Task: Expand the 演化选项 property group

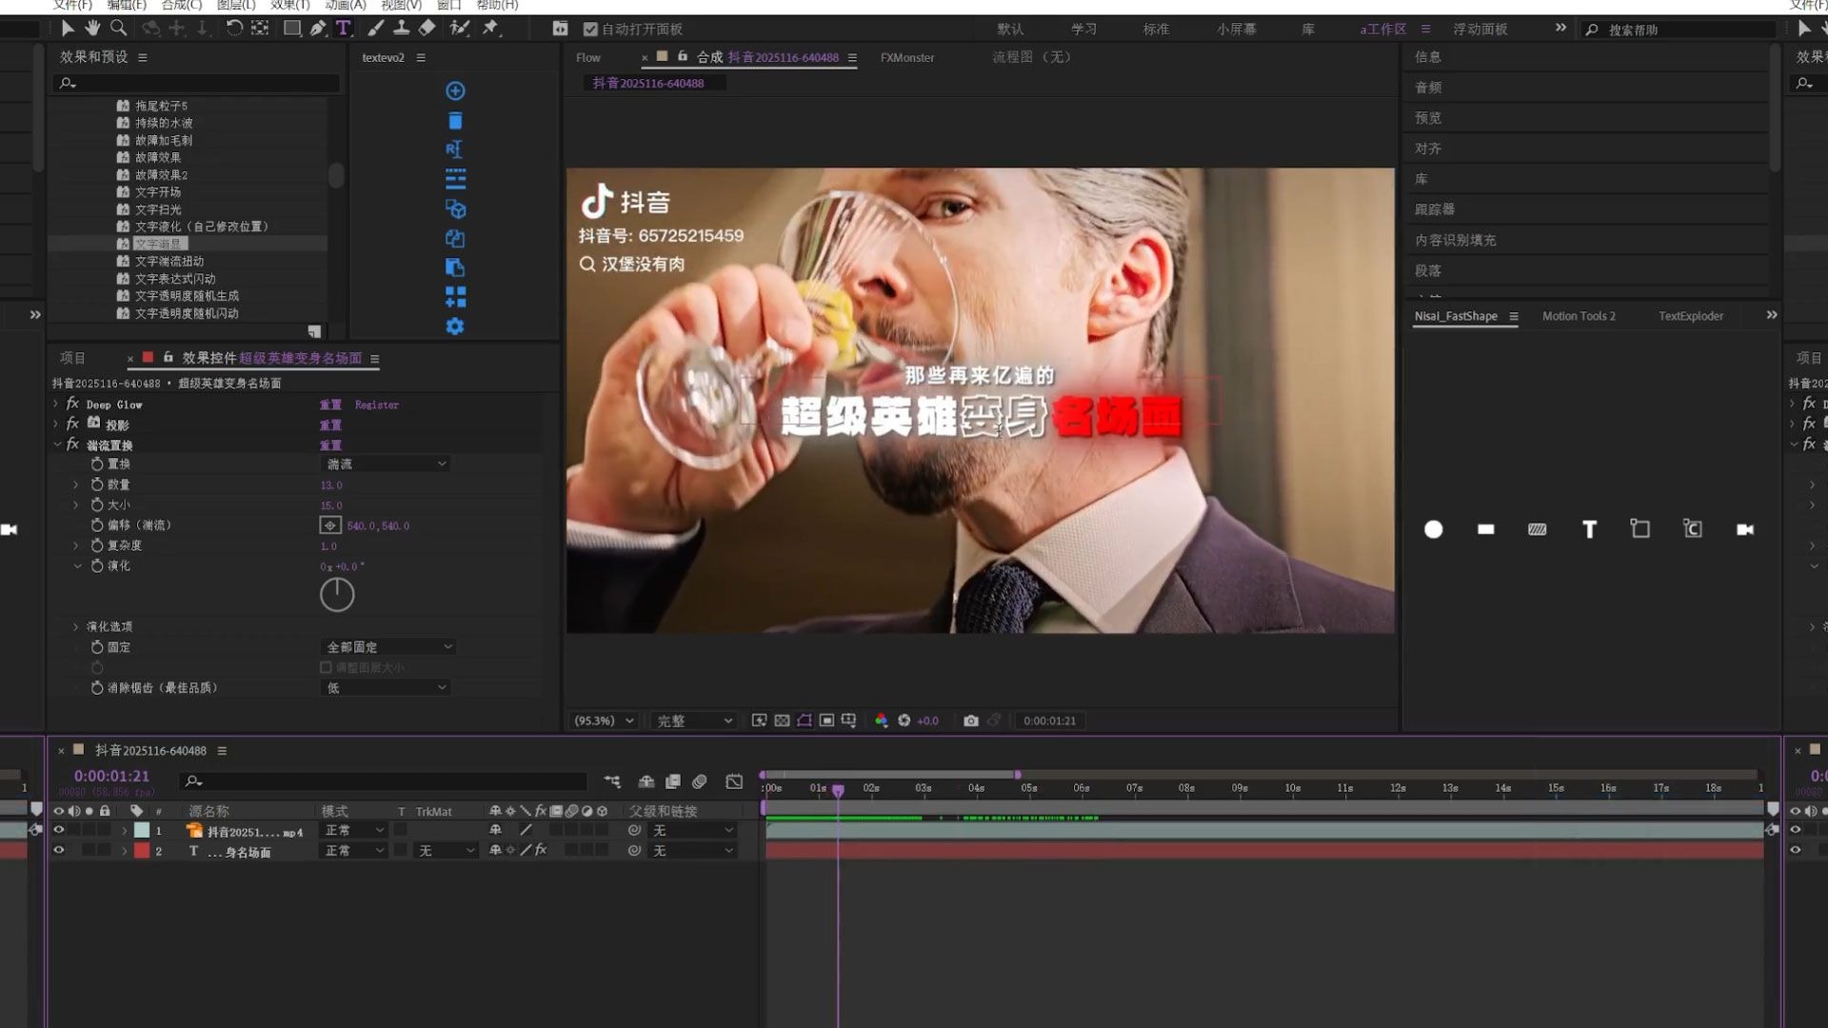Action: pyautogui.click(x=76, y=626)
